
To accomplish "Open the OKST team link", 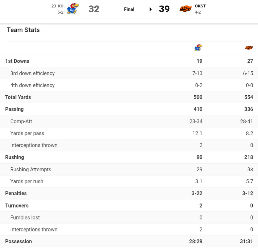I will 200,6.
